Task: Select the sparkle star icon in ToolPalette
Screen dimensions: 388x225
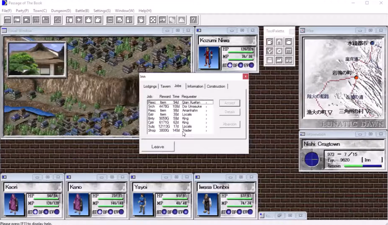Action: tap(270, 51)
